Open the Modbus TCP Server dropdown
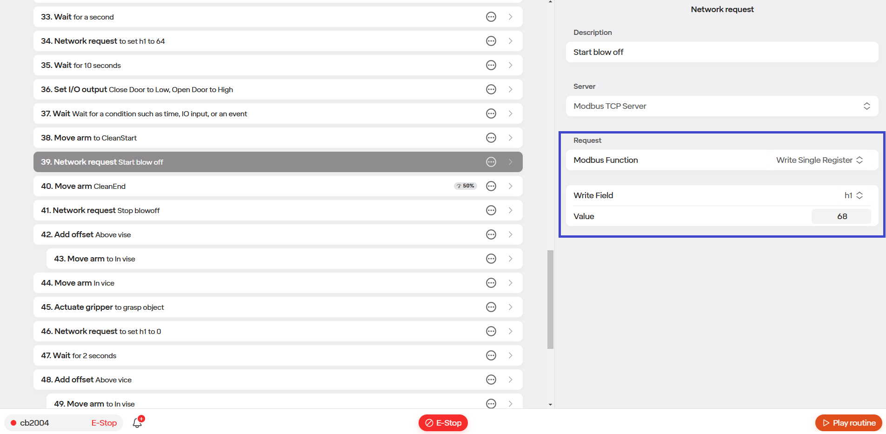 click(722, 106)
